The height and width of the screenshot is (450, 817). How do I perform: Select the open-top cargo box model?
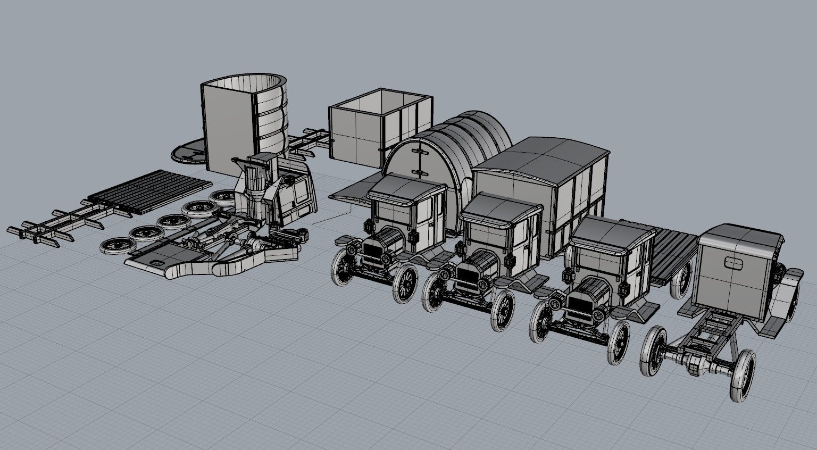click(380, 127)
